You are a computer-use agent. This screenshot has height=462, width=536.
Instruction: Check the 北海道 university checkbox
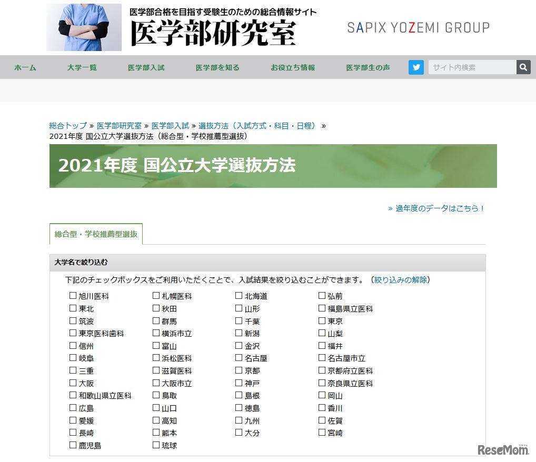click(239, 296)
